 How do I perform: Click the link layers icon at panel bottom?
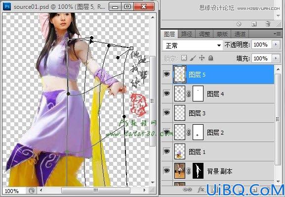click(187, 190)
